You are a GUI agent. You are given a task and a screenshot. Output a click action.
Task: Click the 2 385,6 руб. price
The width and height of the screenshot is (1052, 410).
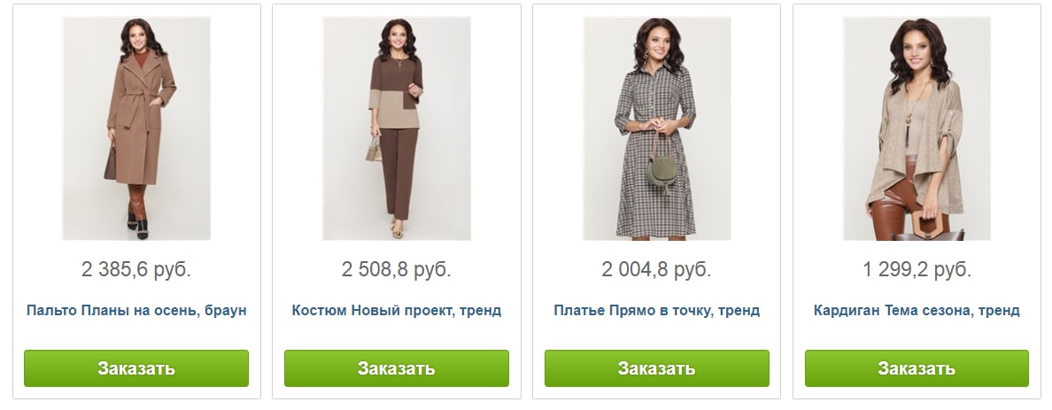click(136, 270)
